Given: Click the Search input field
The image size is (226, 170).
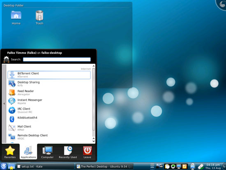Looking at the screenshot, I should (x=57, y=59).
